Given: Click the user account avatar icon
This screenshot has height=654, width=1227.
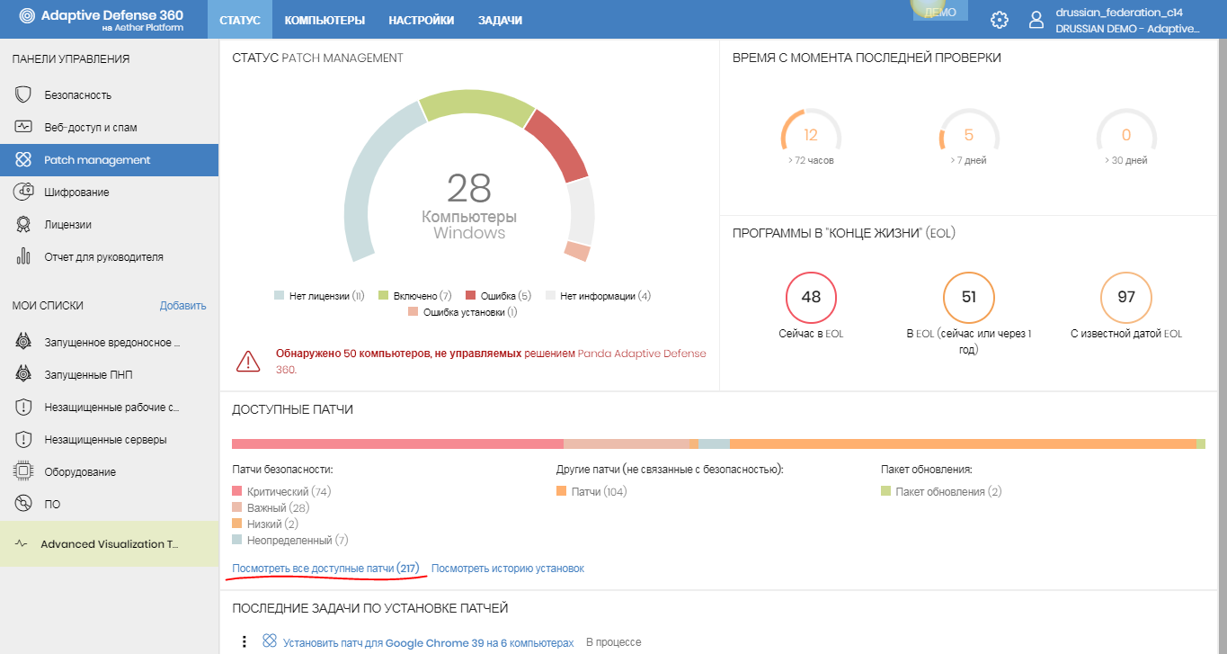Looking at the screenshot, I should point(1037,20).
